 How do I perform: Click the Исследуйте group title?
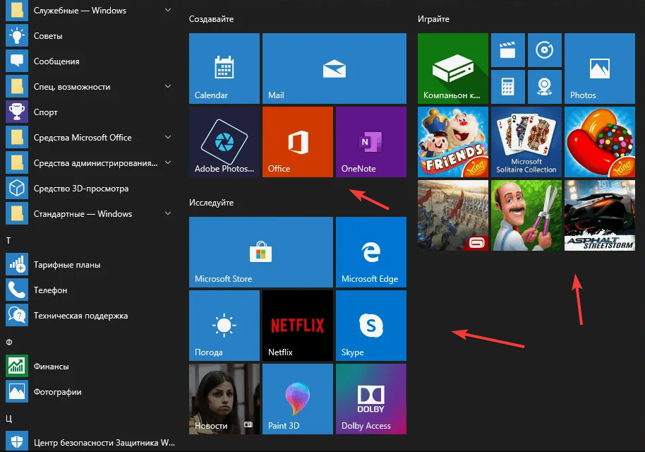(211, 203)
